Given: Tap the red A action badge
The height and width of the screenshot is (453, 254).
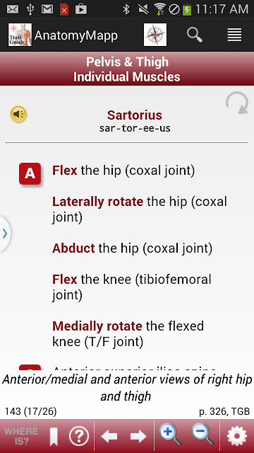Looking at the screenshot, I should [30, 173].
